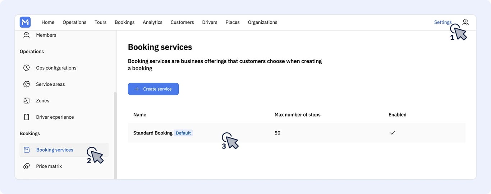491x194 pixels.
Task: Open the Organizations tab
Action: click(x=262, y=22)
